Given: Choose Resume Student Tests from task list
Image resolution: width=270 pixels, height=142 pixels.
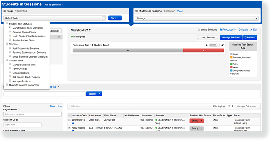Looking at the screenshot, I should (24, 32).
